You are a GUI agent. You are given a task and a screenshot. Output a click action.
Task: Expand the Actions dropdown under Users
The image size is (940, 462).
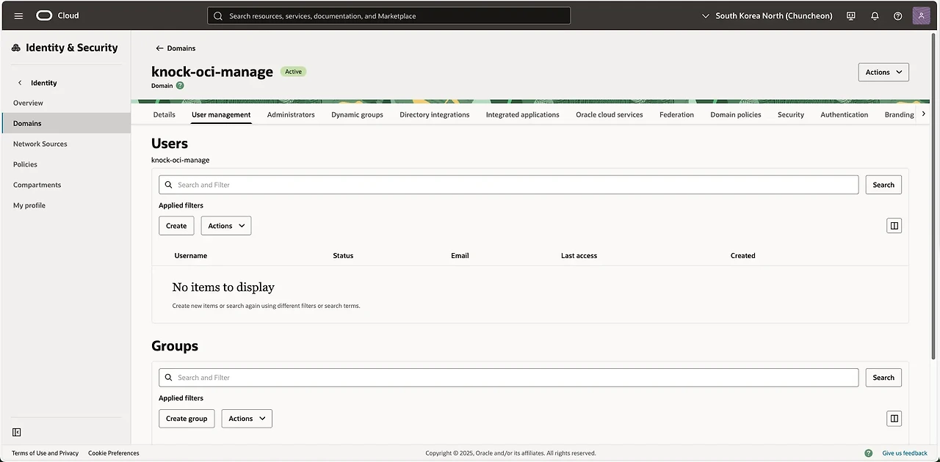click(x=225, y=225)
